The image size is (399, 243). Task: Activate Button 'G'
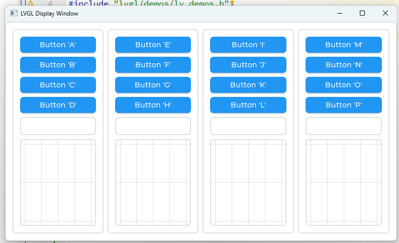153,85
